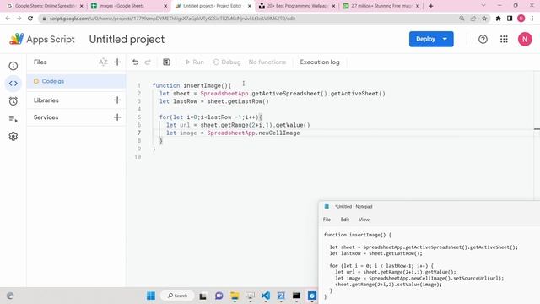The width and height of the screenshot is (540, 304).
Task: Click the Run button in toolbar
Action: tap(195, 62)
